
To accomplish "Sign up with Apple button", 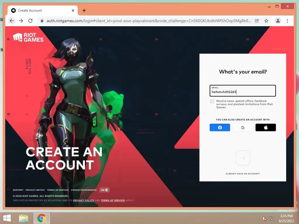I will 265,127.
